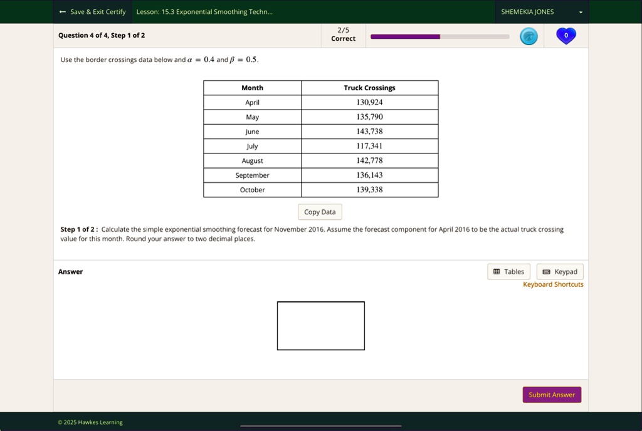This screenshot has width=642, height=431.
Task: Click the Month column header
Action: [252, 88]
